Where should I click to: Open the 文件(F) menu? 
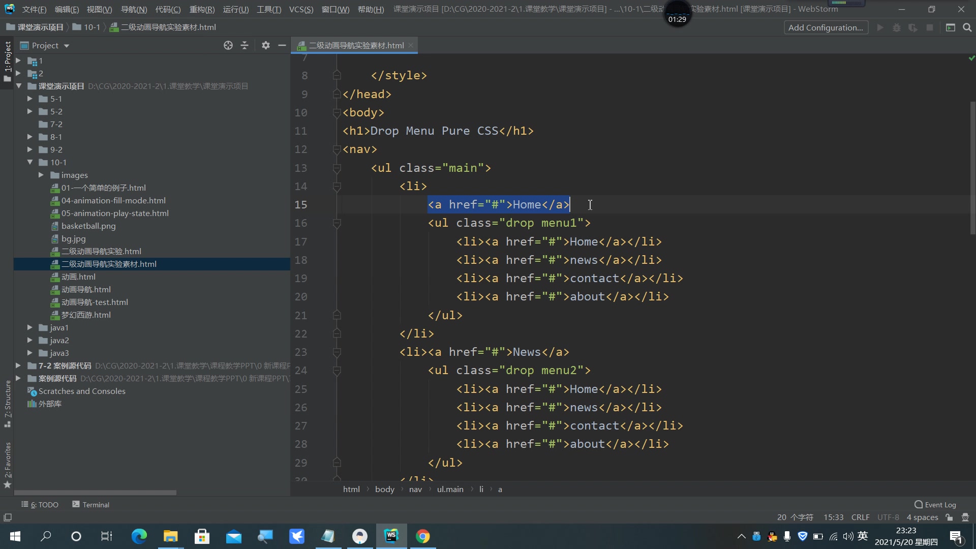coord(34,9)
